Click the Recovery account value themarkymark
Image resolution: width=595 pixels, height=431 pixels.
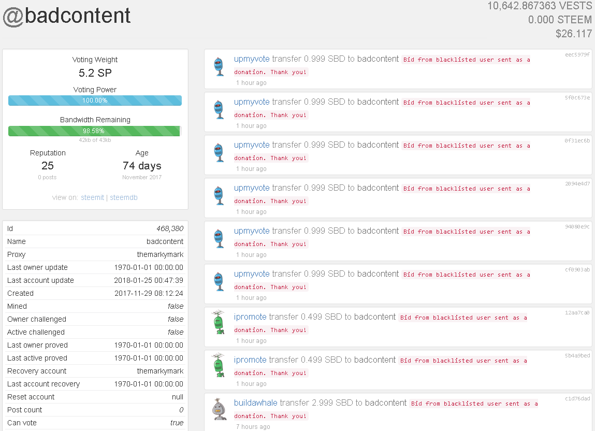tap(160, 371)
